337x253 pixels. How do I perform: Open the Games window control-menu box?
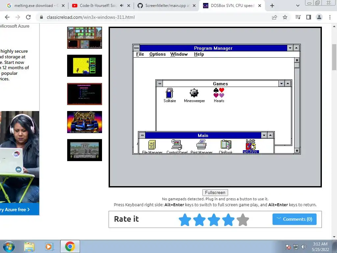[x=160, y=83]
